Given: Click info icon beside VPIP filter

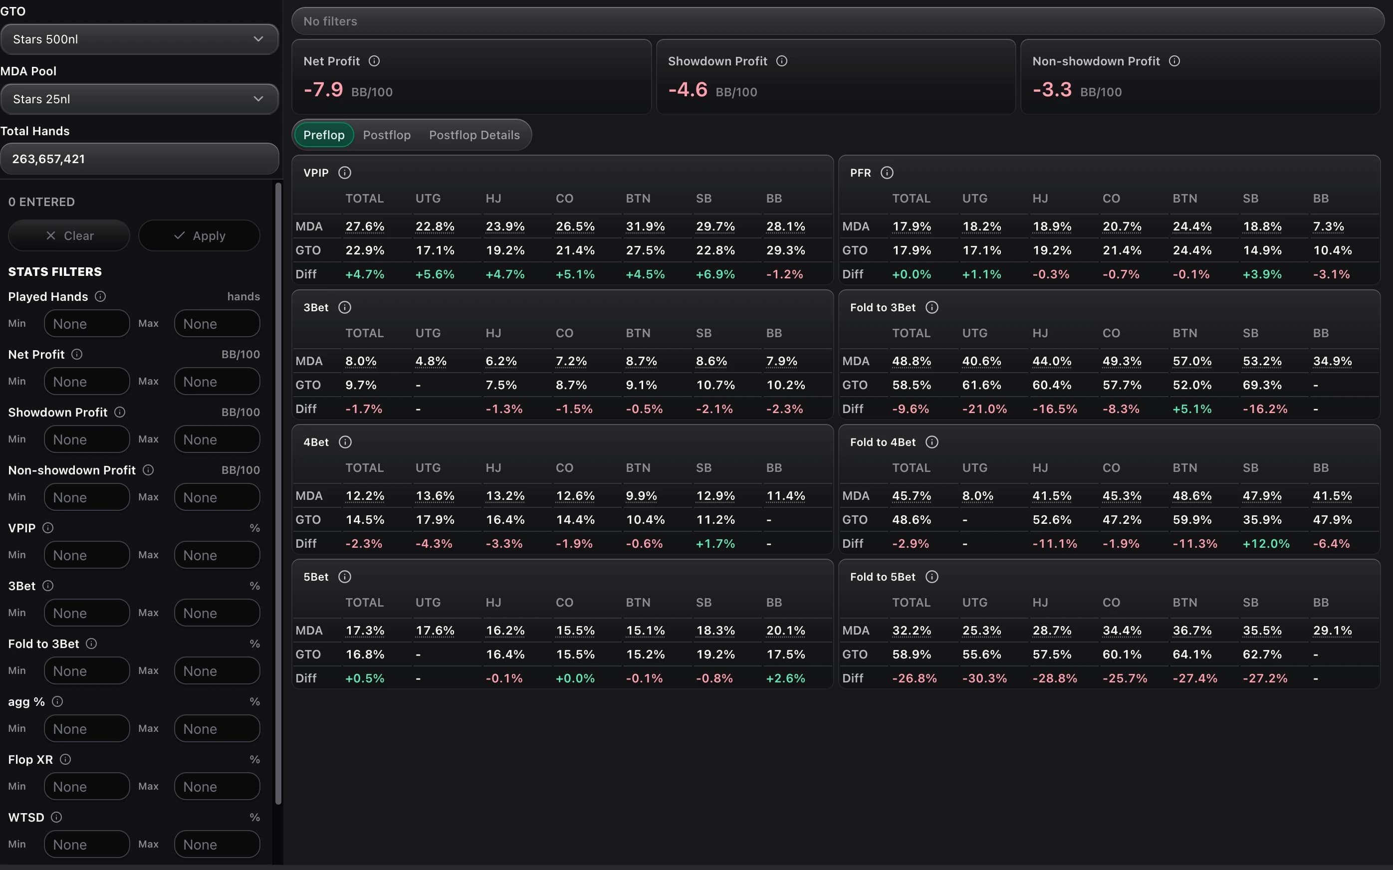Looking at the screenshot, I should pyautogui.click(x=48, y=528).
